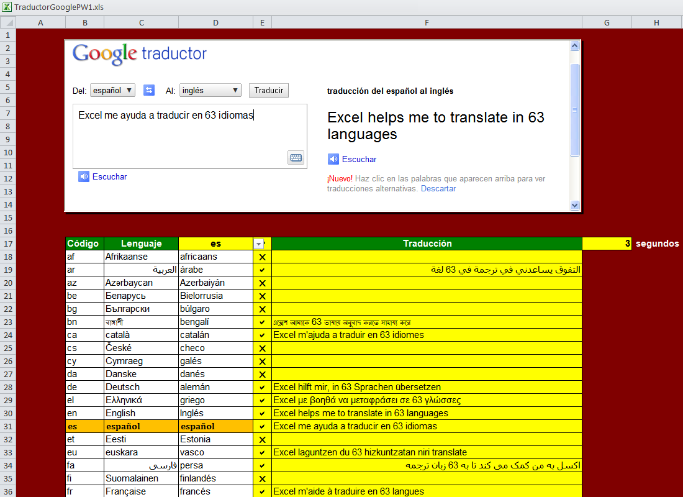The image size is (683, 497).
Task: Click the Escuchar link under the source text
Action: pos(109,176)
